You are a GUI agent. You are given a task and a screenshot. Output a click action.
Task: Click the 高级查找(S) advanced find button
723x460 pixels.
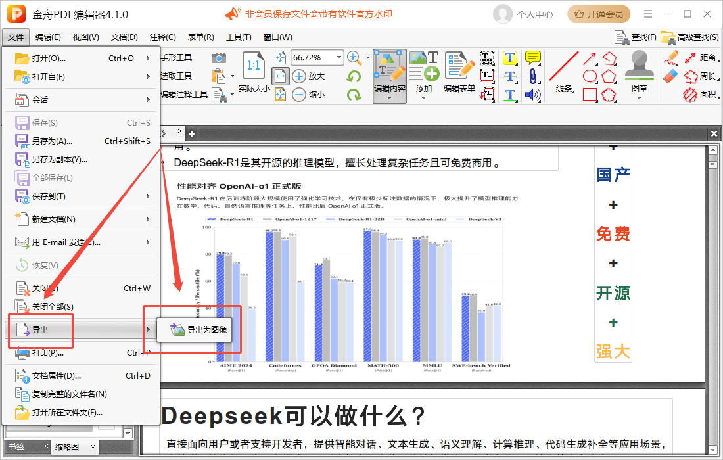pyautogui.click(x=689, y=37)
